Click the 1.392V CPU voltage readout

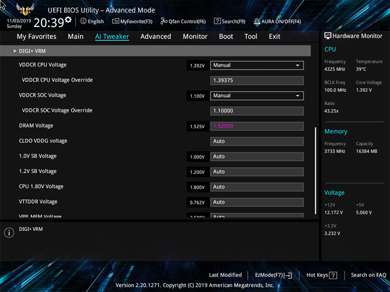(x=197, y=65)
